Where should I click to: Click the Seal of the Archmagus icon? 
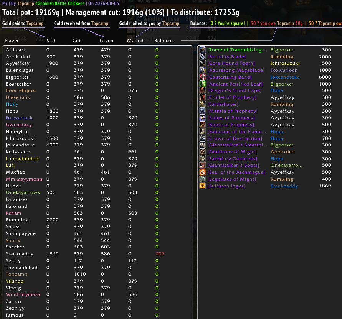coord(202,172)
